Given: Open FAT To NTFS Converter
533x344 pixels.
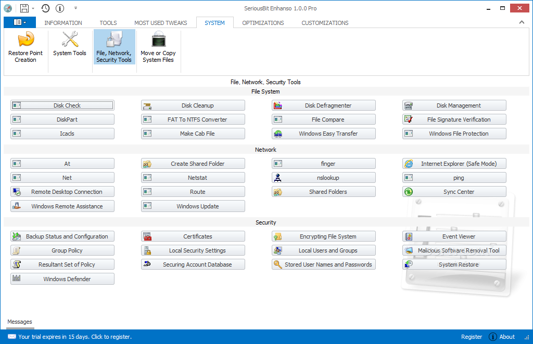Looking at the screenshot, I should [x=193, y=120].
